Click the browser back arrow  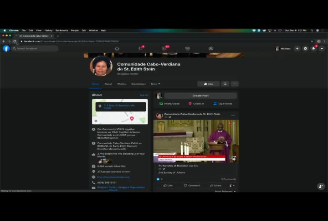tap(4, 41)
